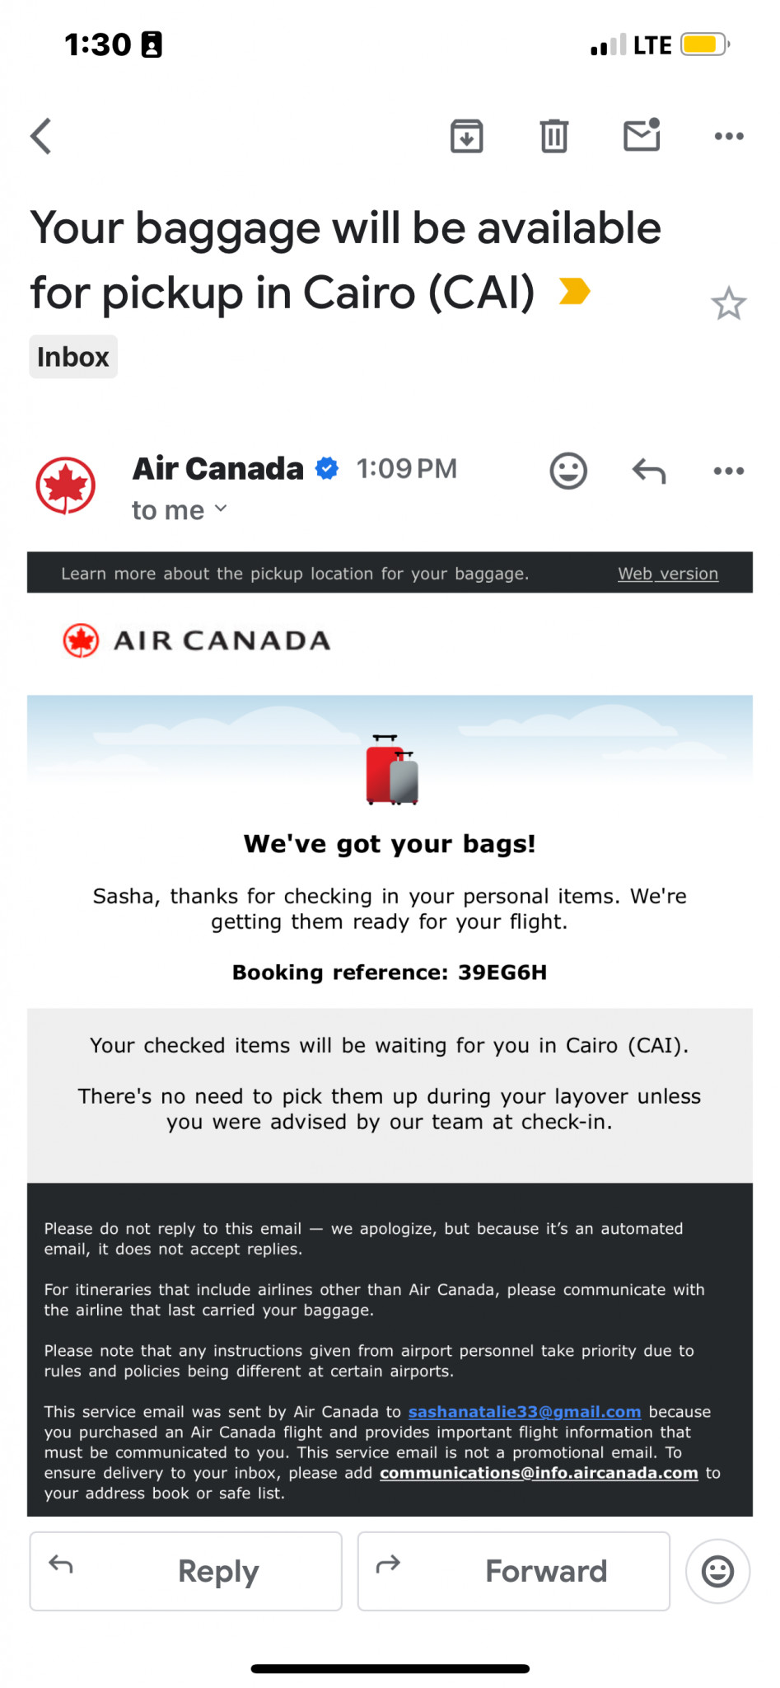The height and width of the screenshot is (1688, 780).
Task: Open top more options menu
Action: [x=729, y=136]
